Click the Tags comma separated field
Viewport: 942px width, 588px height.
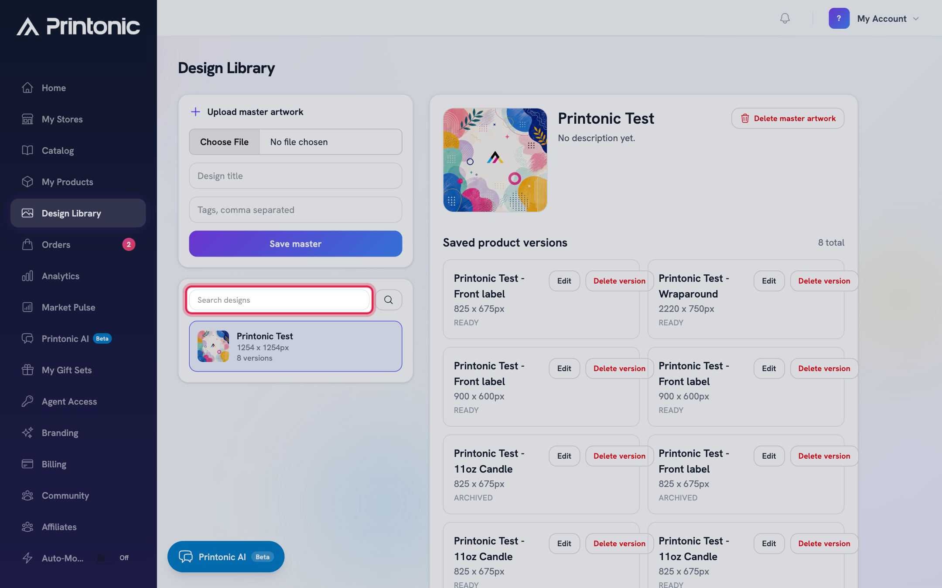(x=295, y=210)
